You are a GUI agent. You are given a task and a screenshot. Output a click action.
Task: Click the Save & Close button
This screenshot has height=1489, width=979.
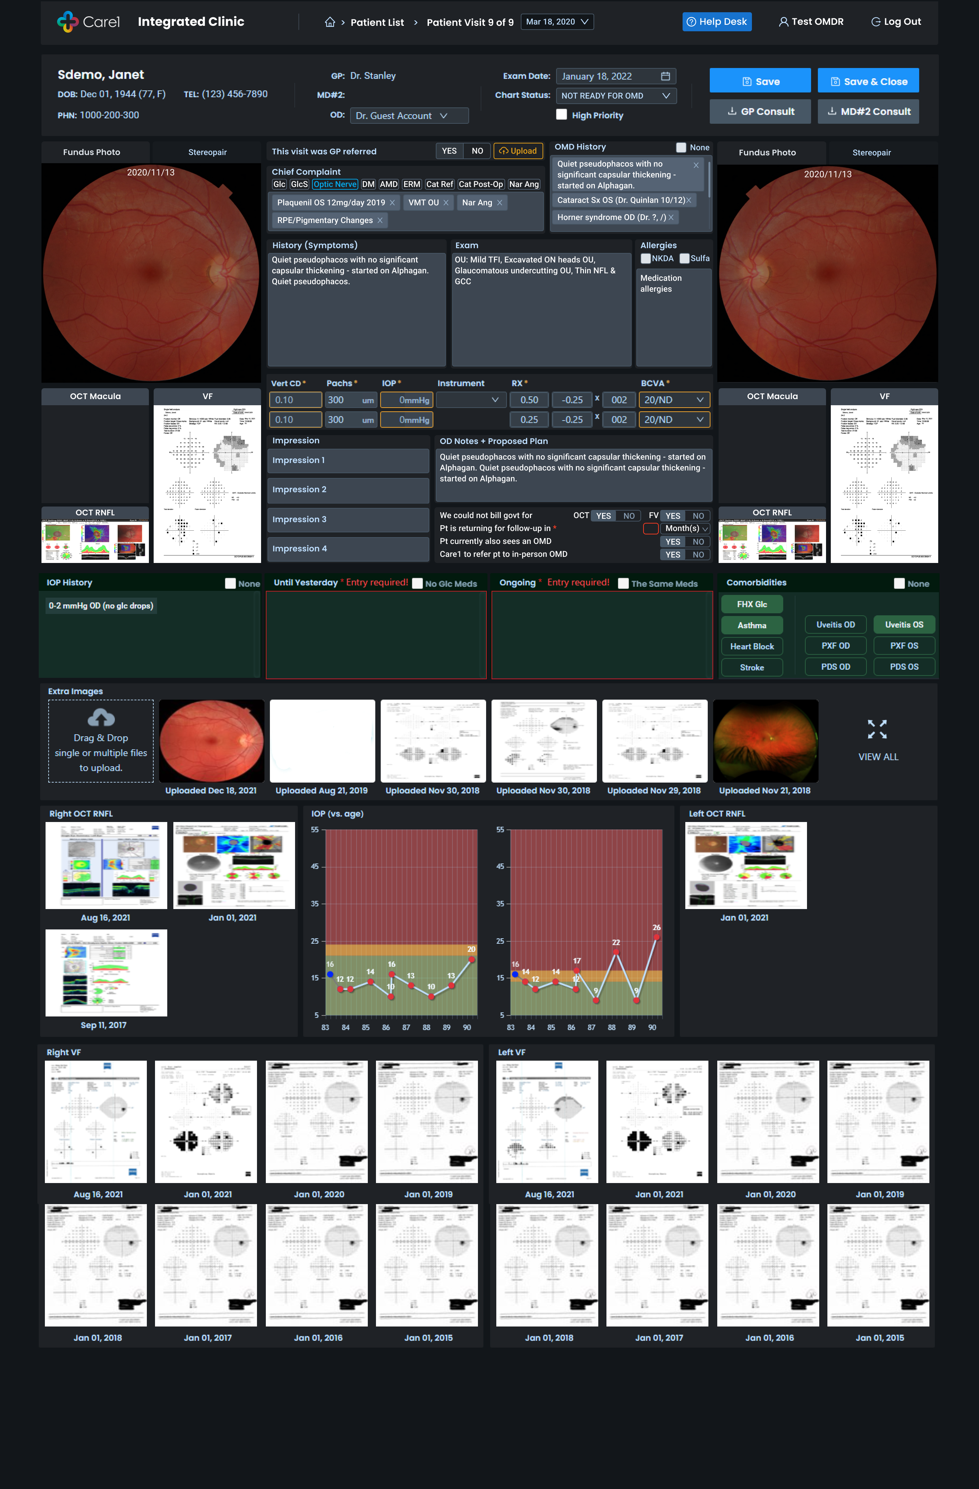[x=868, y=81]
